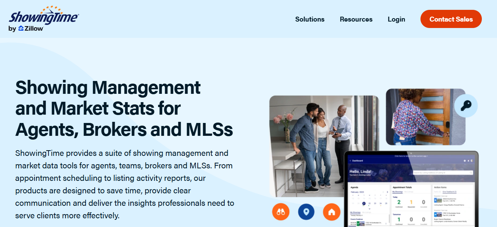The image size is (497, 227).
Task: Click the photo of agent with couple
Action: pyautogui.click(x=324, y=146)
